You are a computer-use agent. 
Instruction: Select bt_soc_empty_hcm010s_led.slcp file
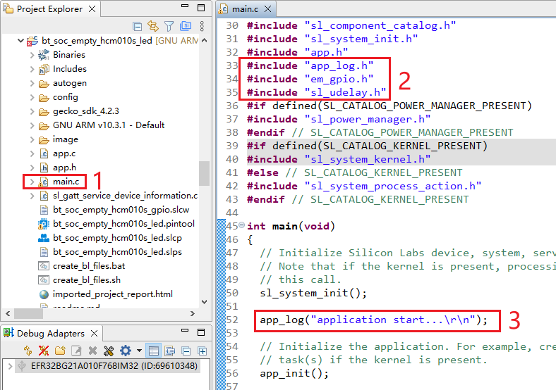[109, 238]
